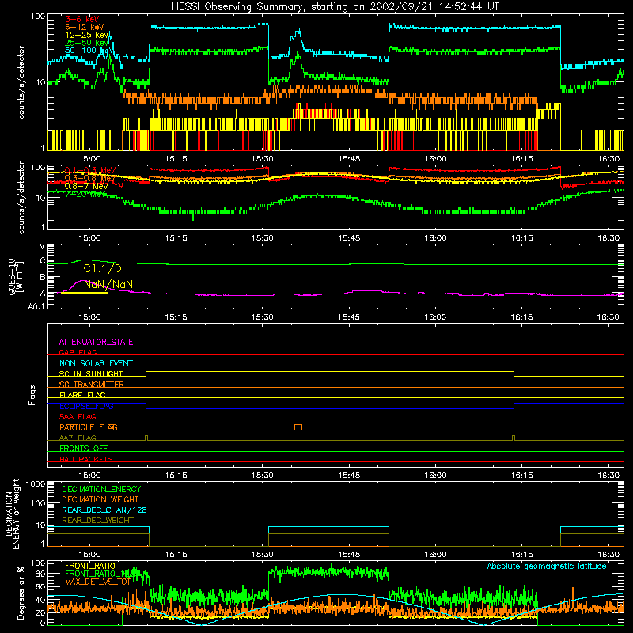Click the 0.8-7 MeV legend label
The height and width of the screenshot is (633, 633).
[86, 186]
